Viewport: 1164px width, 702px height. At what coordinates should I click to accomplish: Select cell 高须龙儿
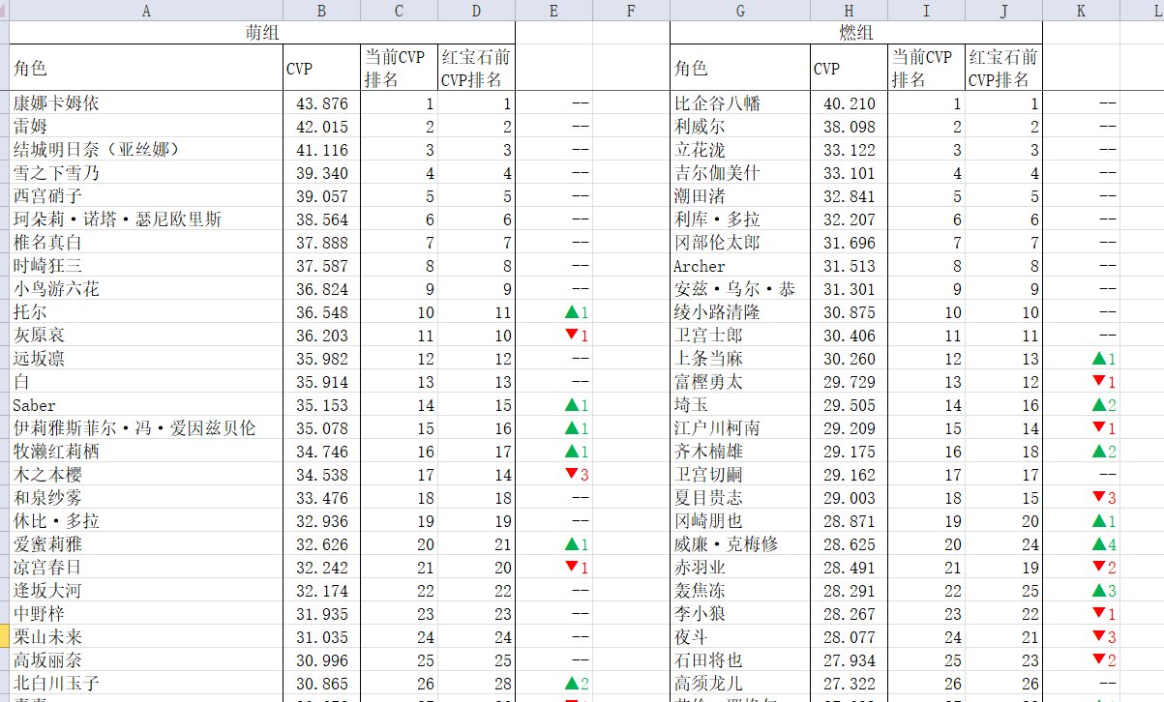coord(740,683)
